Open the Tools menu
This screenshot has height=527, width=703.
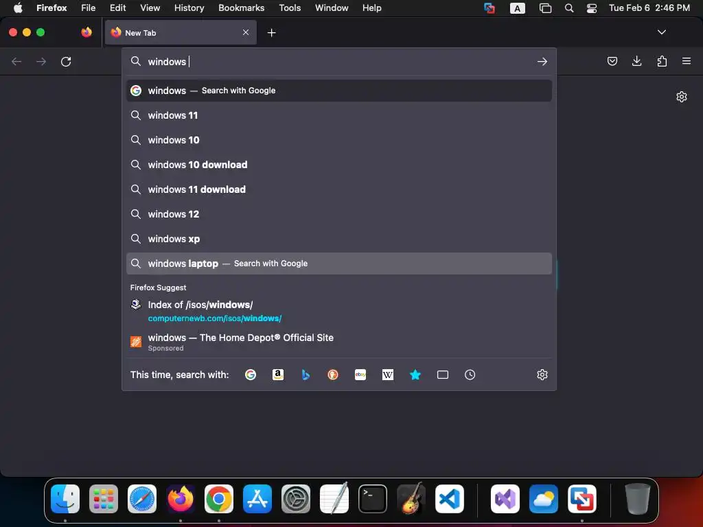point(290,8)
